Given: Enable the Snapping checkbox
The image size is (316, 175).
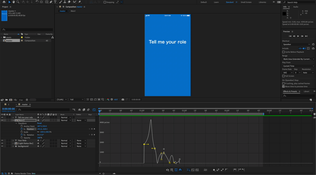Looking at the screenshot, I should 105,2.
